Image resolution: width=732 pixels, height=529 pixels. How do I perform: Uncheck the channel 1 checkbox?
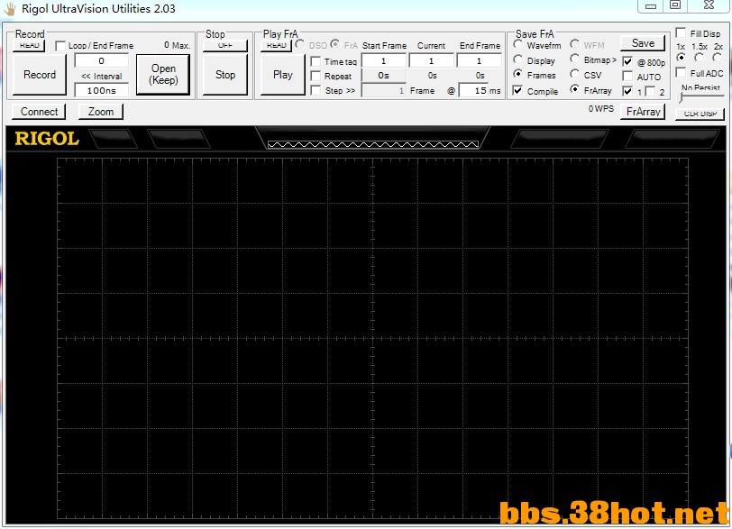coord(628,91)
